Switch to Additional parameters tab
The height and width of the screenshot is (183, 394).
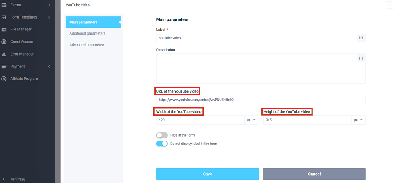pyautogui.click(x=87, y=33)
